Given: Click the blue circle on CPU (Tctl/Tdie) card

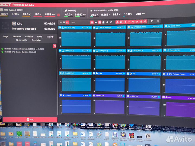Looking at the screenshot, I should [x=90, y=28].
